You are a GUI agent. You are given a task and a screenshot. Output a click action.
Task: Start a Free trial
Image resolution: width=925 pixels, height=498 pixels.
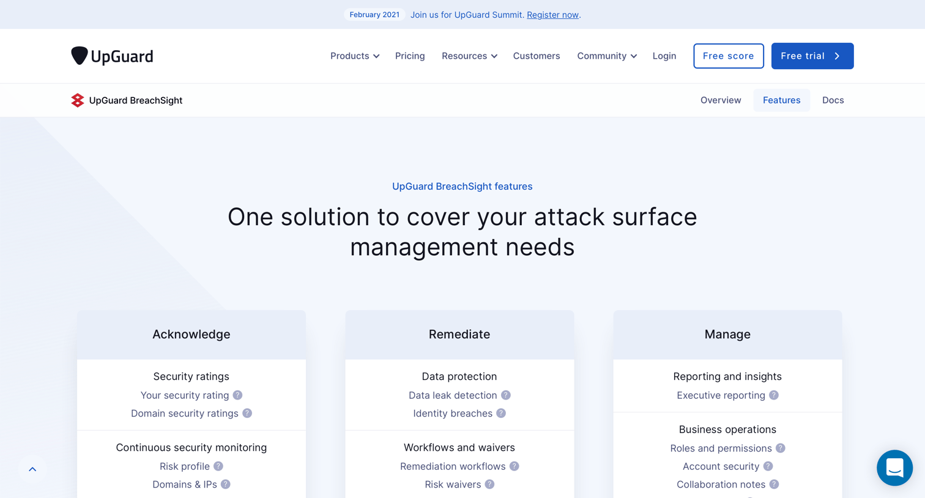point(812,56)
